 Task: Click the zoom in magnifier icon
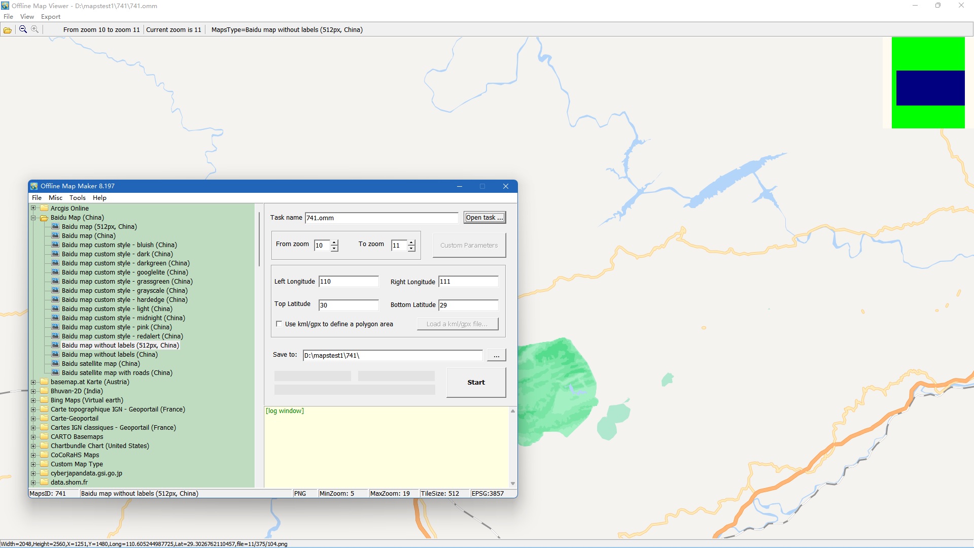(x=34, y=29)
